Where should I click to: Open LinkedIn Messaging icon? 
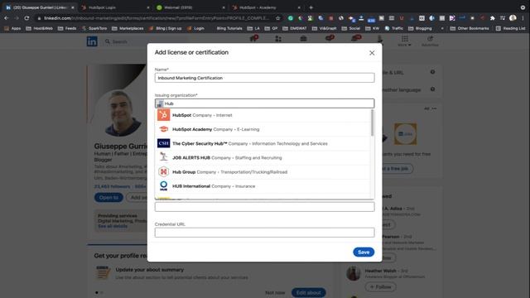point(330,39)
